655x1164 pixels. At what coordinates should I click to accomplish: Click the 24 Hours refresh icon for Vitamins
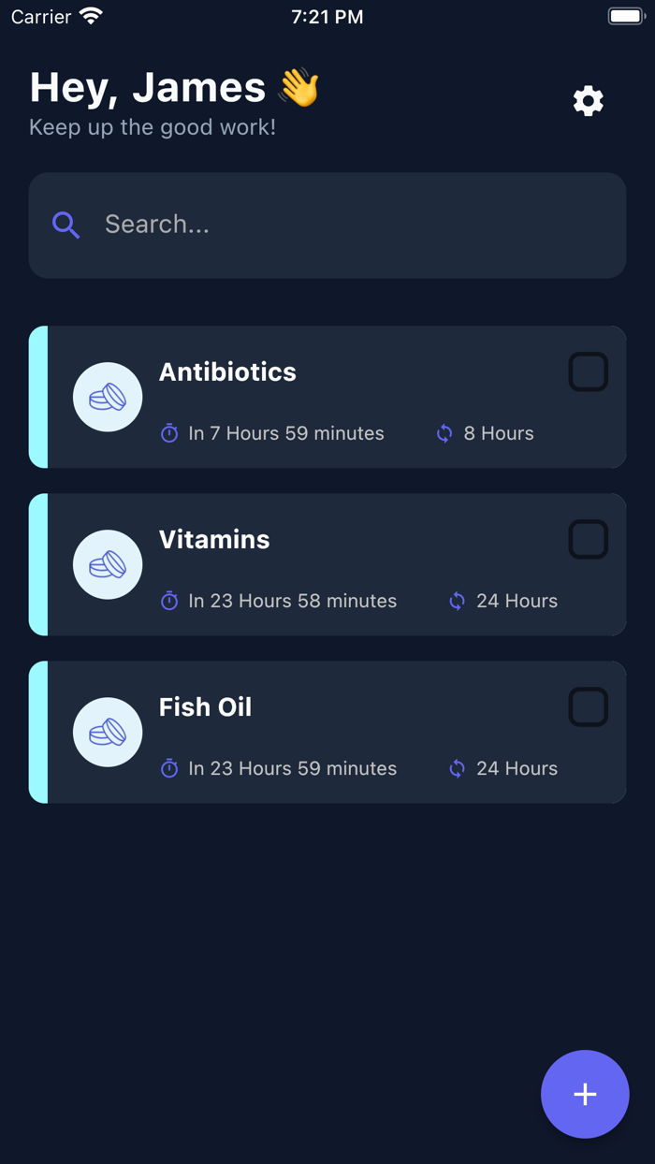[457, 601]
